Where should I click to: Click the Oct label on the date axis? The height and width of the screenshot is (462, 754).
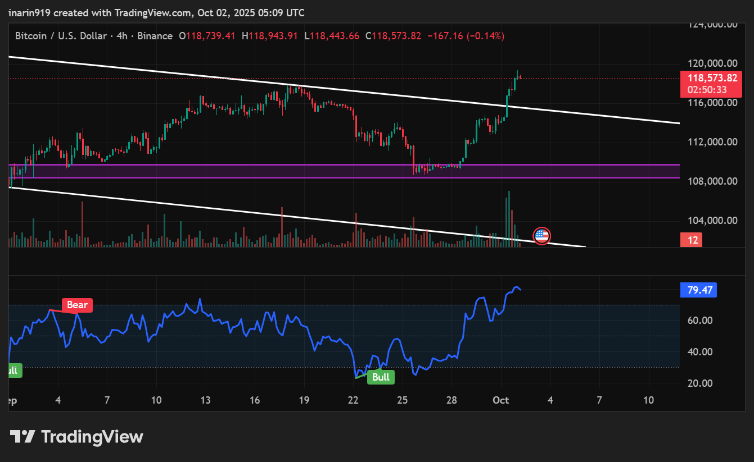(x=500, y=400)
